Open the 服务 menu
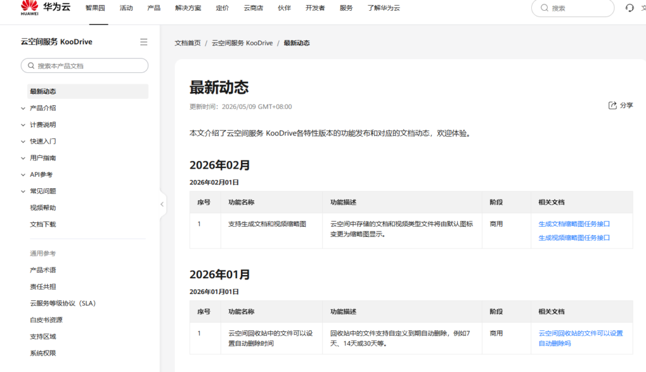This screenshot has height=372, width=646. click(346, 8)
